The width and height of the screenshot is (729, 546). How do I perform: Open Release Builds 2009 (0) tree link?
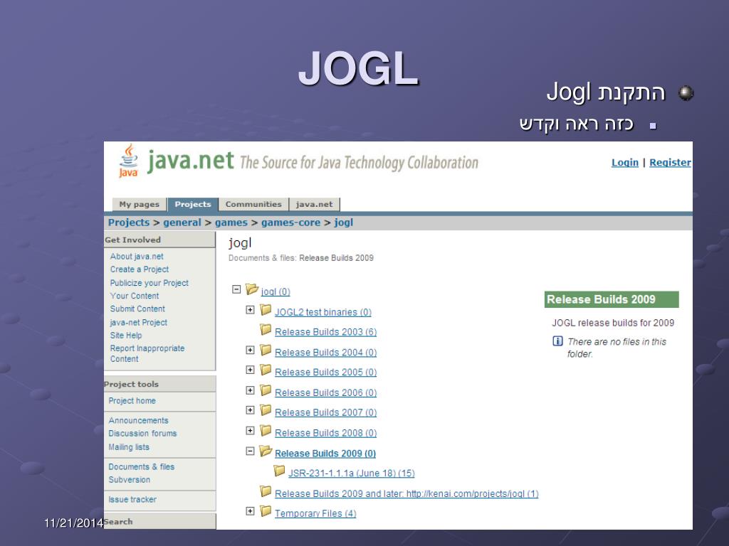[325, 453]
